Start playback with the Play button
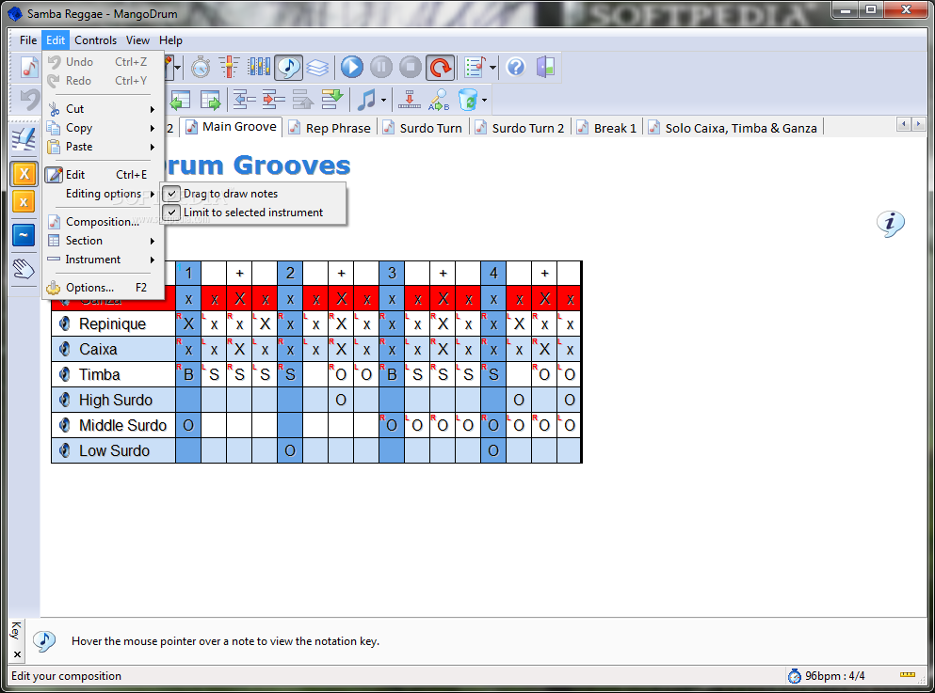Screen dimensions: 935x693 click(352, 67)
